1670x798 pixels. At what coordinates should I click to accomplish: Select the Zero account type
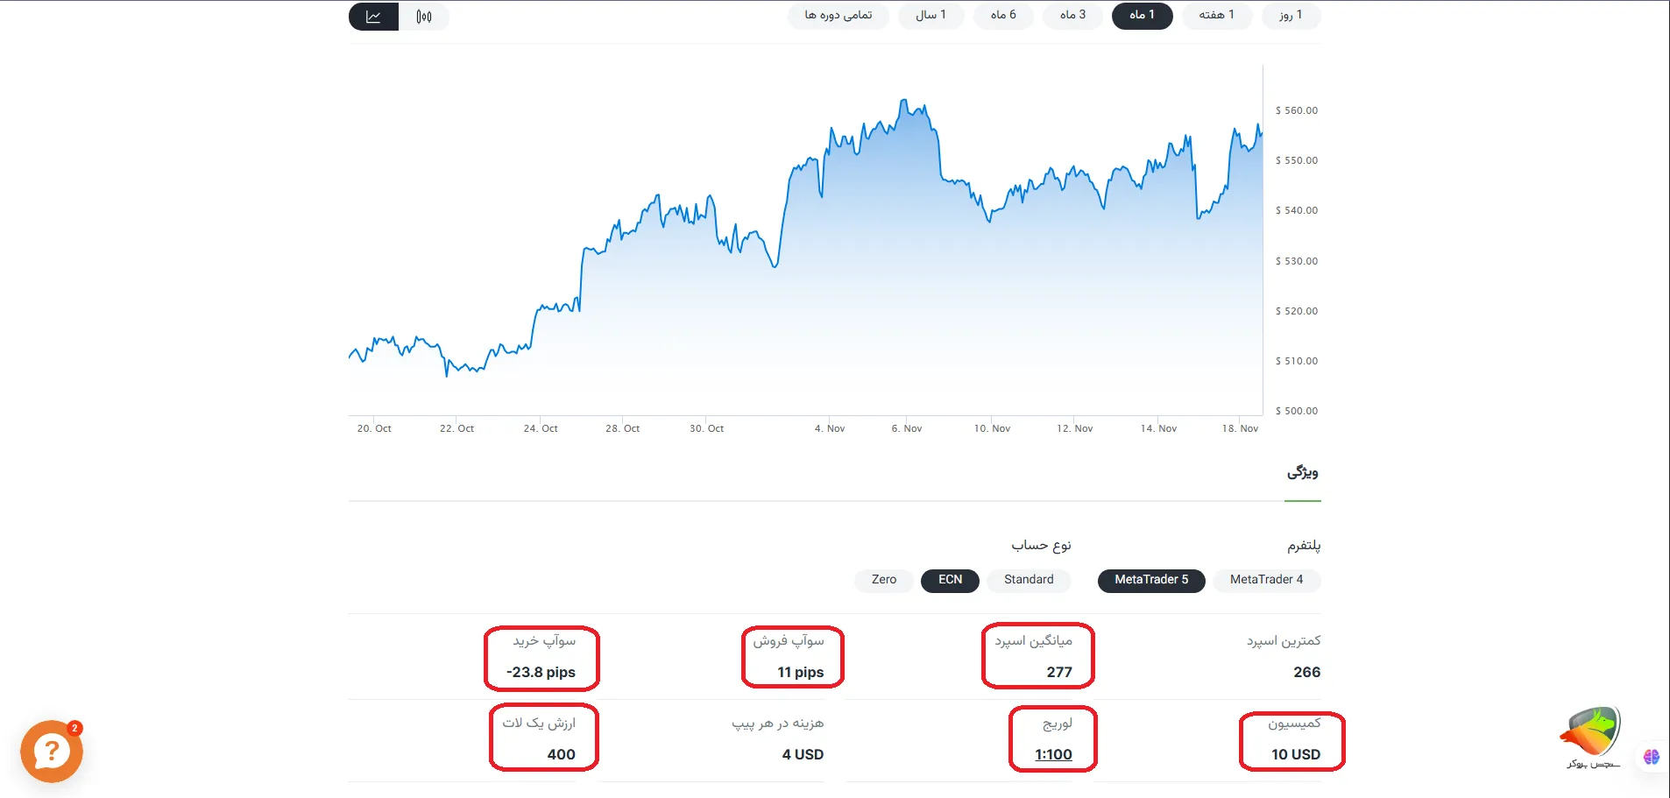[x=883, y=580]
